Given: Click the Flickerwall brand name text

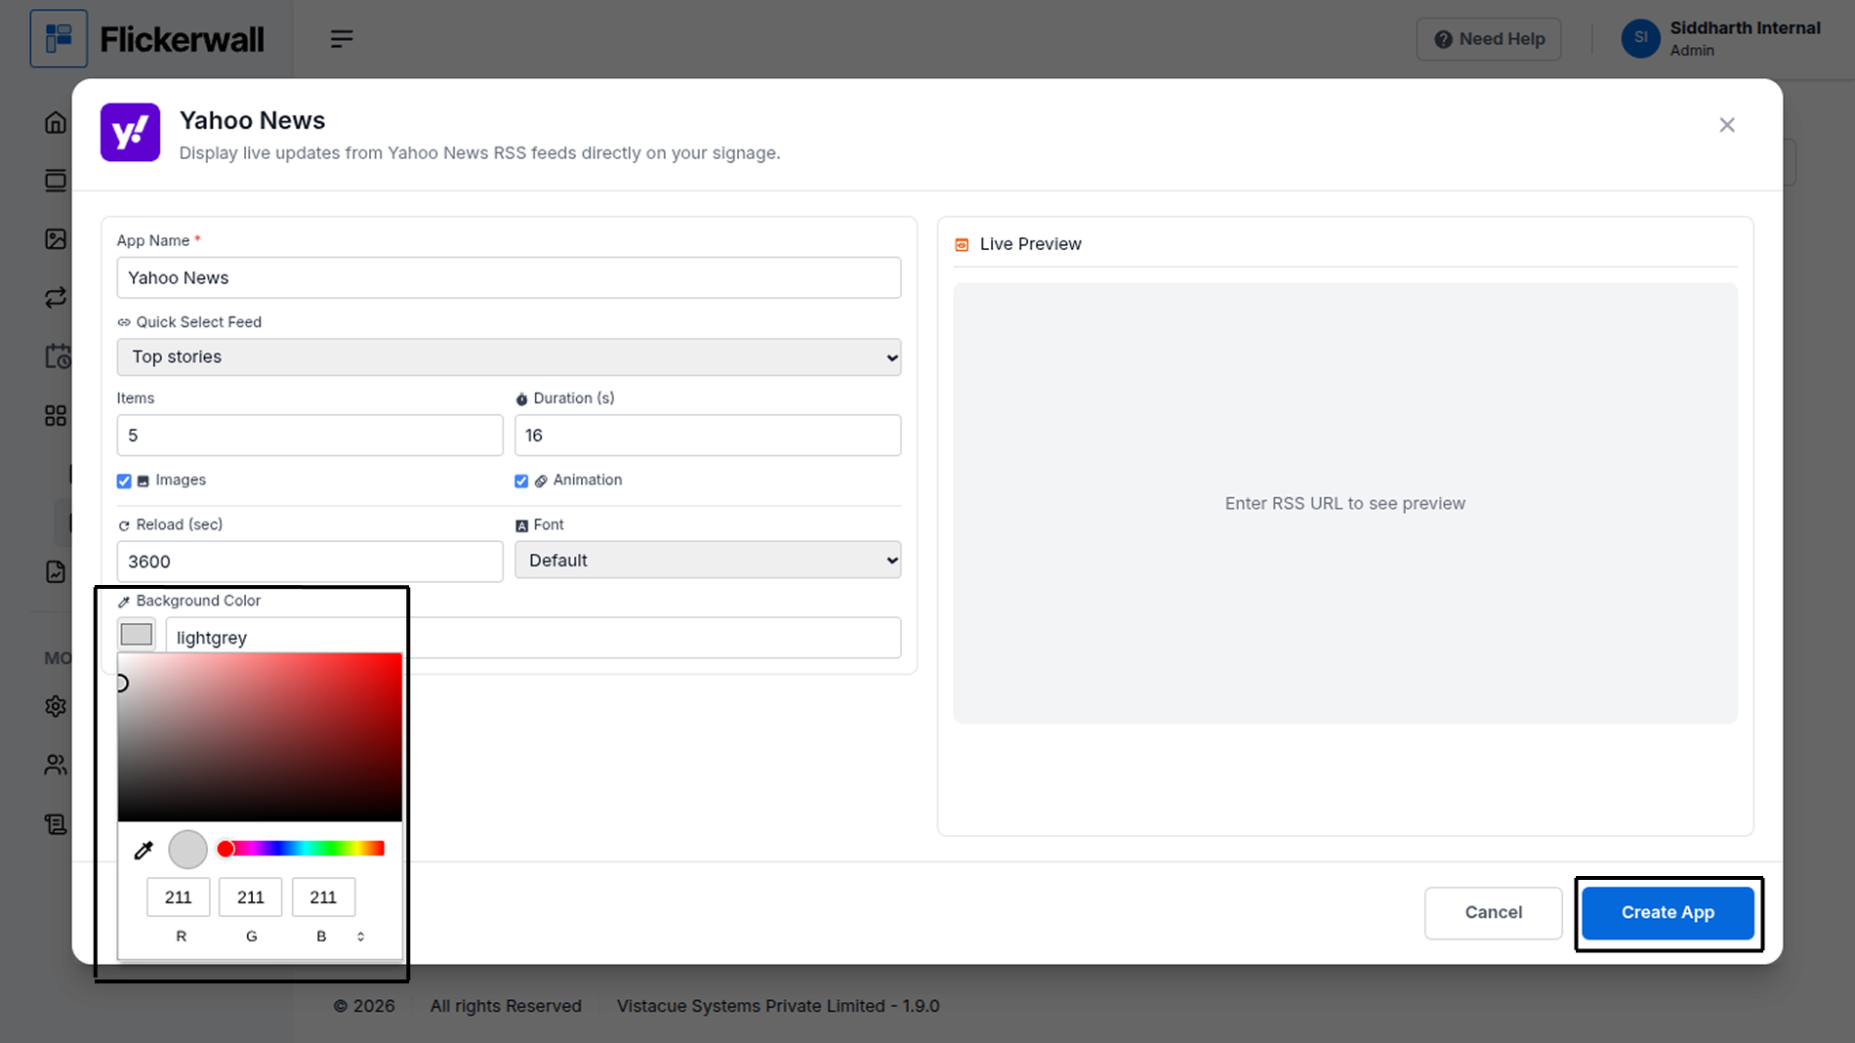Looking at the screenshot, I should pos(182,39).
